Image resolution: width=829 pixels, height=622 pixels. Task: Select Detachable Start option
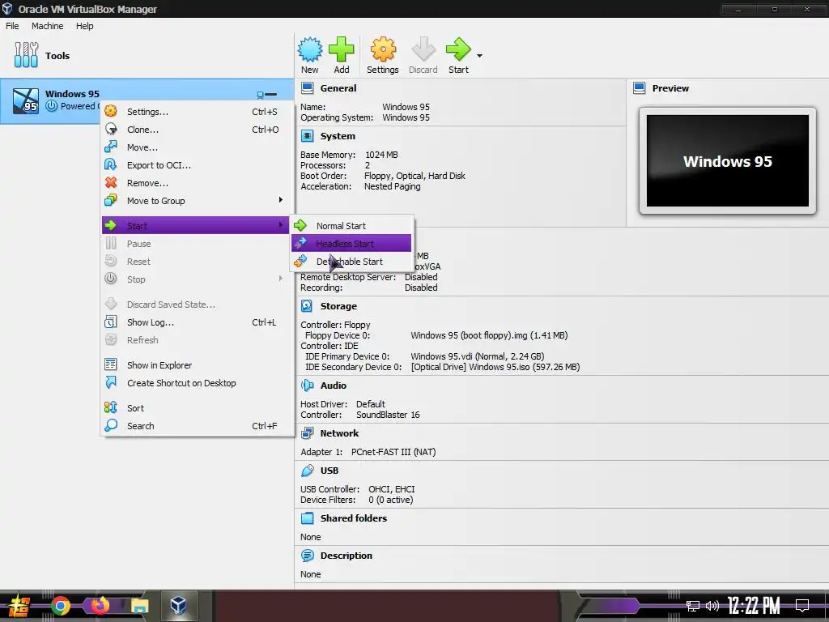[351, 262]
